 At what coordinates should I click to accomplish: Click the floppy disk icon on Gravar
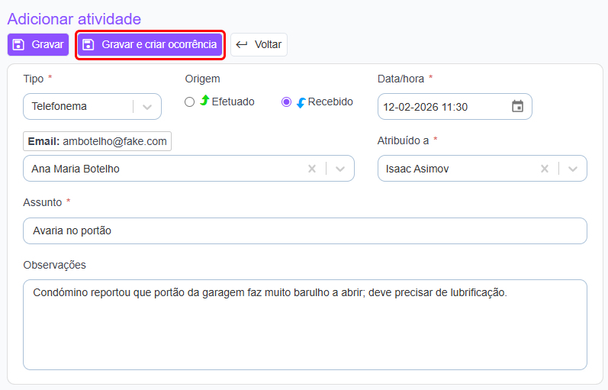tap(19, 44)
